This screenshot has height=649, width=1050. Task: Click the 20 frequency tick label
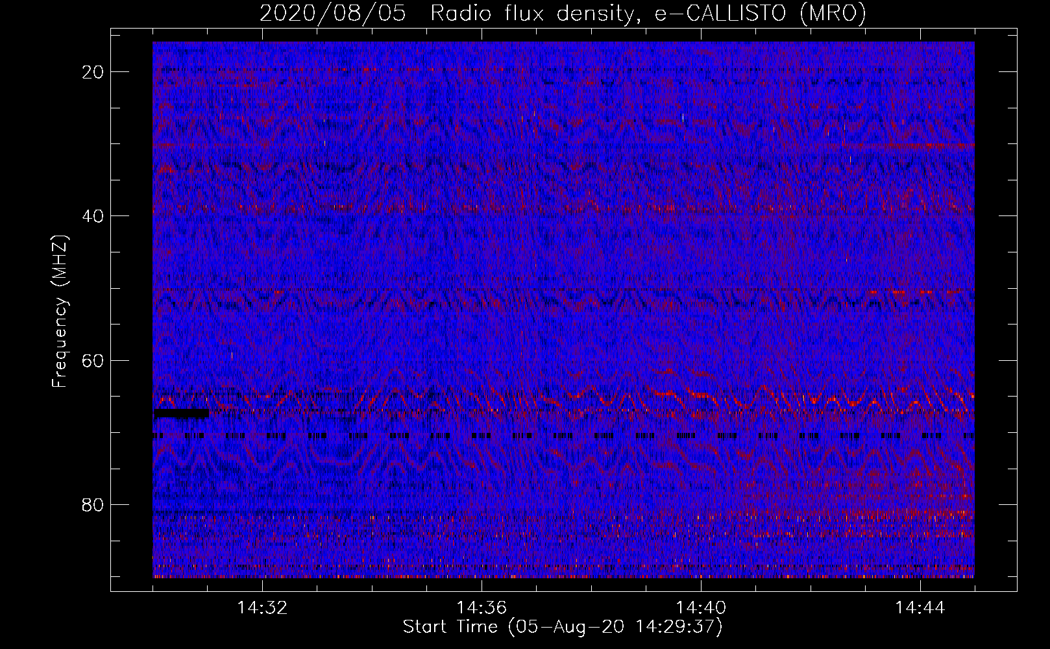pyautogui.click(x=93, y=72)
